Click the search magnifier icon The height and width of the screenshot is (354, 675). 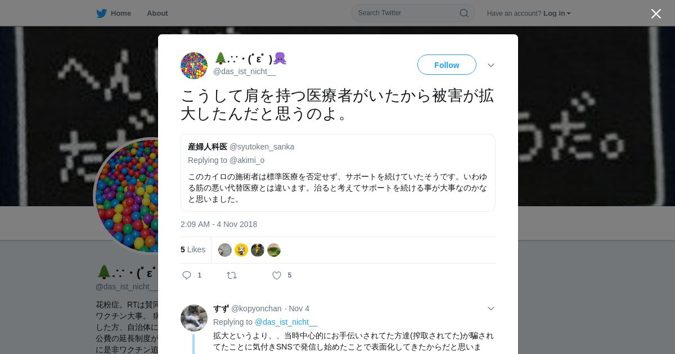[463, 13]
